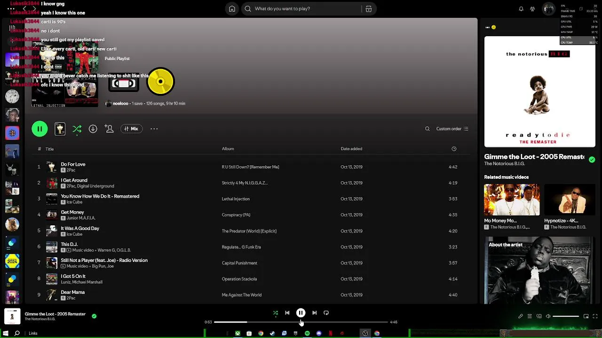Screen dimensions: 602x338
Task: Toggle repeat in the player bar
Action: pyautogui.click(x=326, y=313)
